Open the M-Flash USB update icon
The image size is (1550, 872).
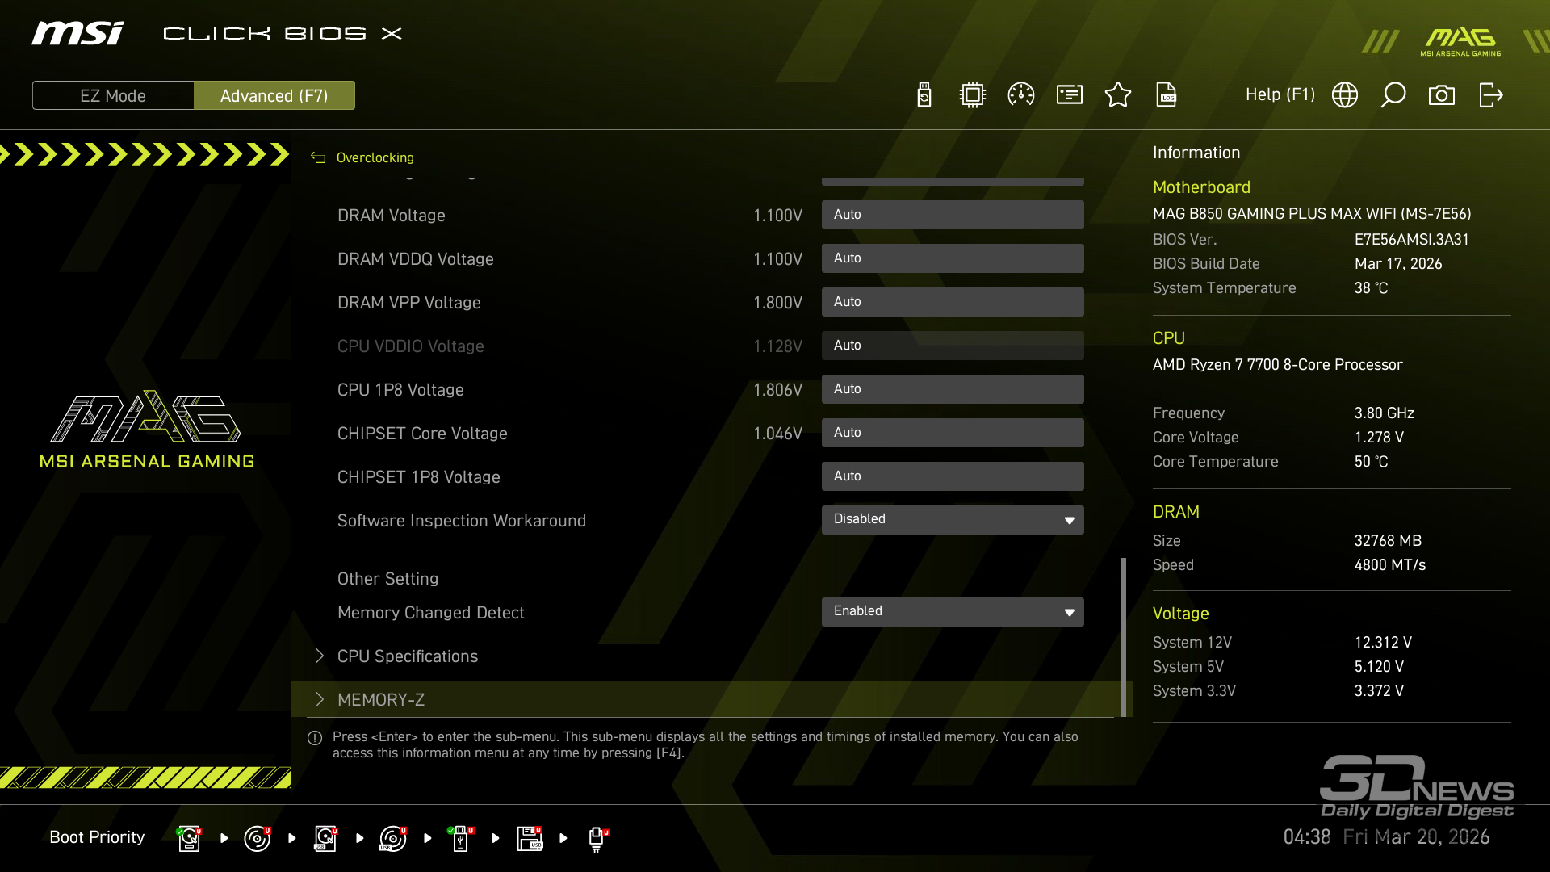click(x=924, y=95)
